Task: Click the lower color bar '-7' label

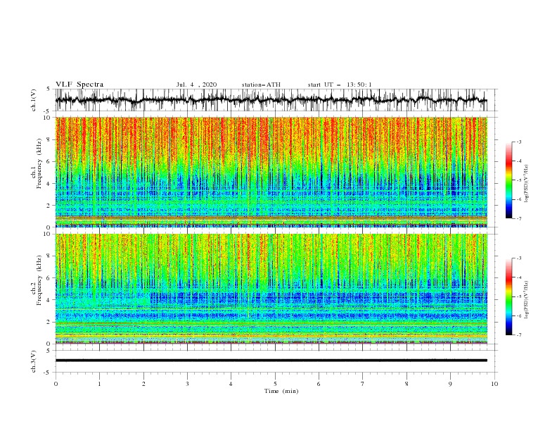Action: 518,335
